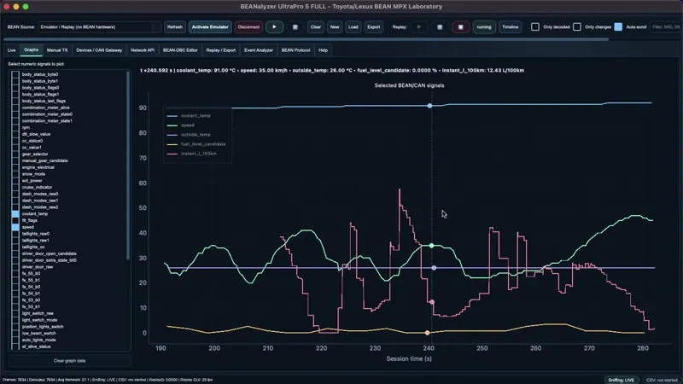
Task: Click the stop square button before Clear
Action: tap(295, 27)
